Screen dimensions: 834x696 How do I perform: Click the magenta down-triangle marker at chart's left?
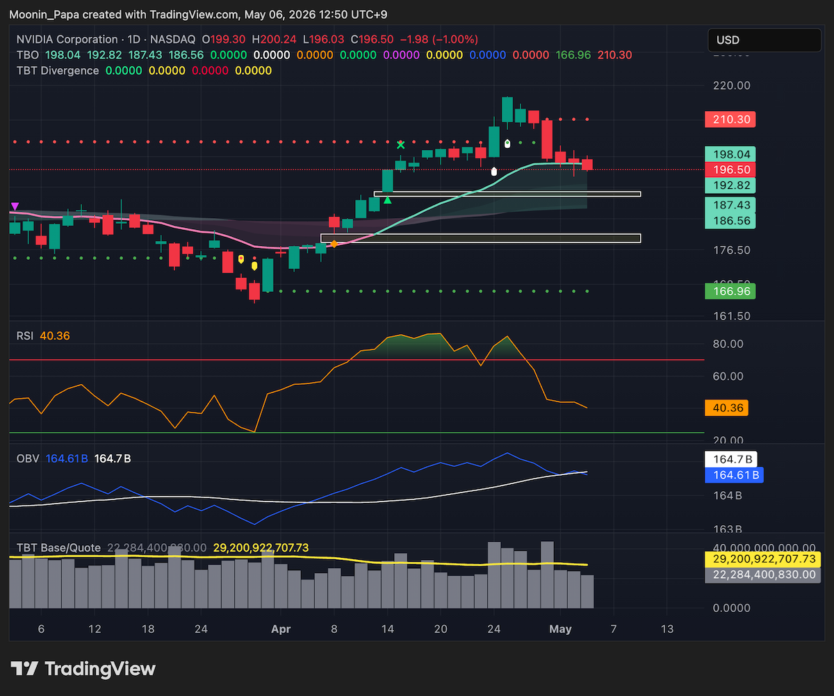point(15,207)
